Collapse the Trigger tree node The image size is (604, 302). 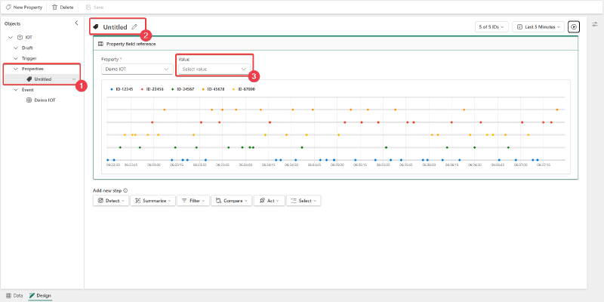click(x=16, y=58)
